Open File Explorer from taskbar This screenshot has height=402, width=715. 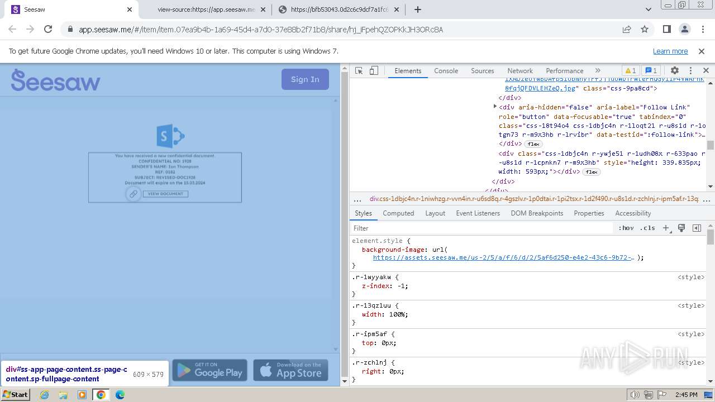click(63, 394)
